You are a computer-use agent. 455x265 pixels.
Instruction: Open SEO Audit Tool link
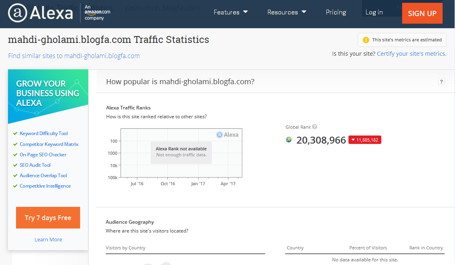point(35,165)
